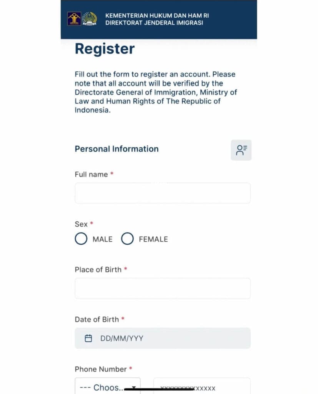Click the Register page heading
Screen dimensions: 318x394
[105, 49]
